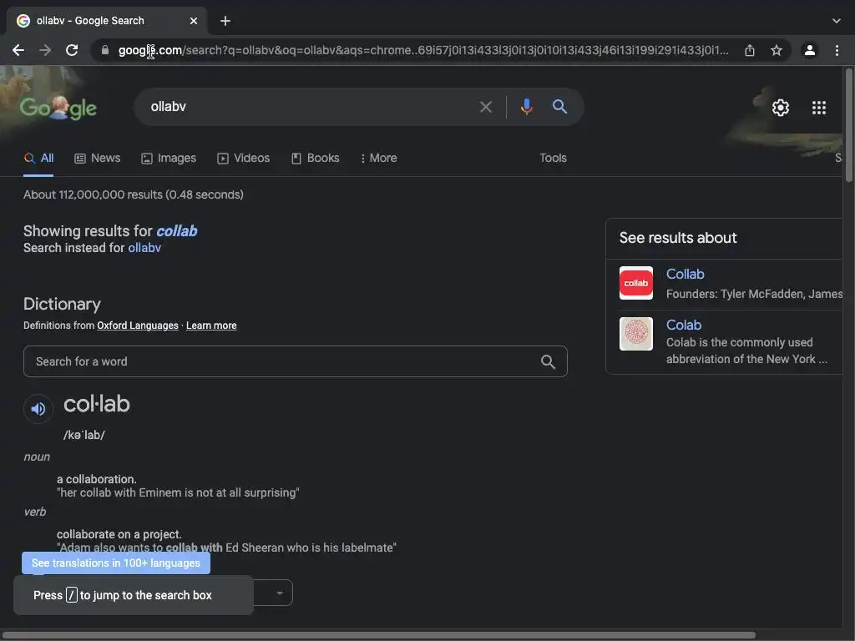Click the share page icon in address bar

750,50
